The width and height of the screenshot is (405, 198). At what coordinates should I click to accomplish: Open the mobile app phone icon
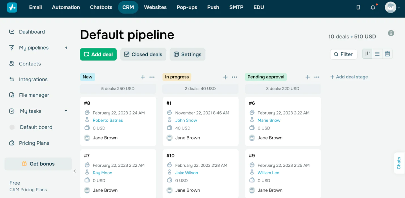tap(358, 7)
